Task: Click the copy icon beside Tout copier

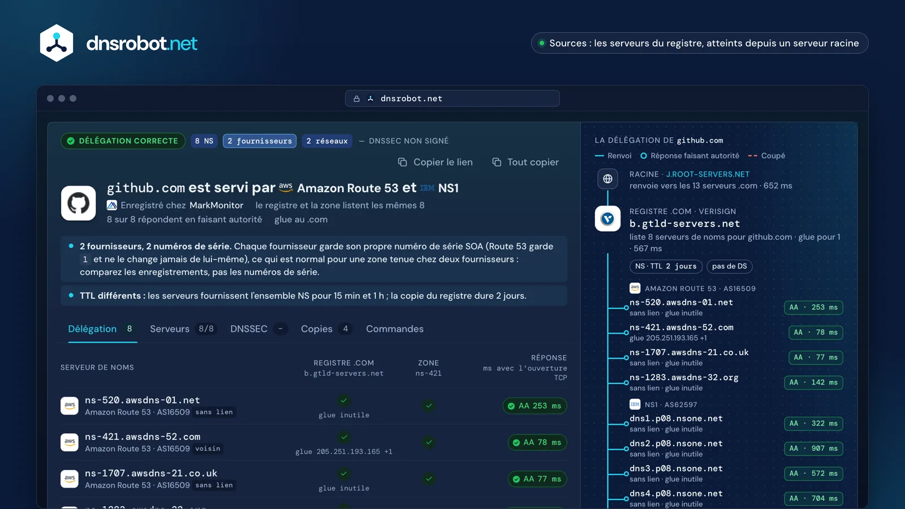Action: coord(497,162)
